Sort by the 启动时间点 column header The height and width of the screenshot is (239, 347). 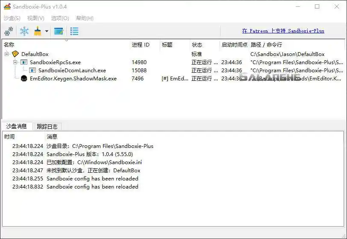(234, 45)
